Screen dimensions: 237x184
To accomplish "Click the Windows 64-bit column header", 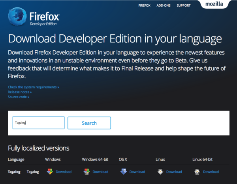I will click(95, 160).
